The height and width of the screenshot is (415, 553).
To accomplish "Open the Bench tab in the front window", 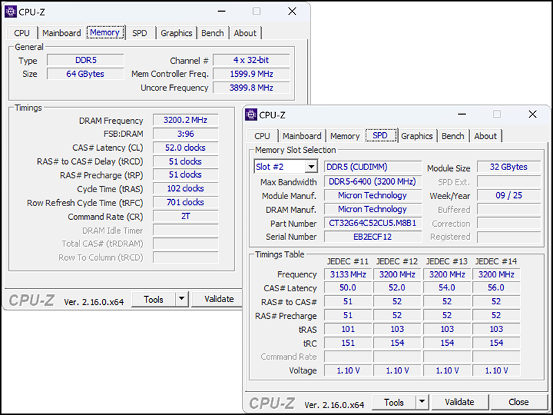I will (453, 136).
